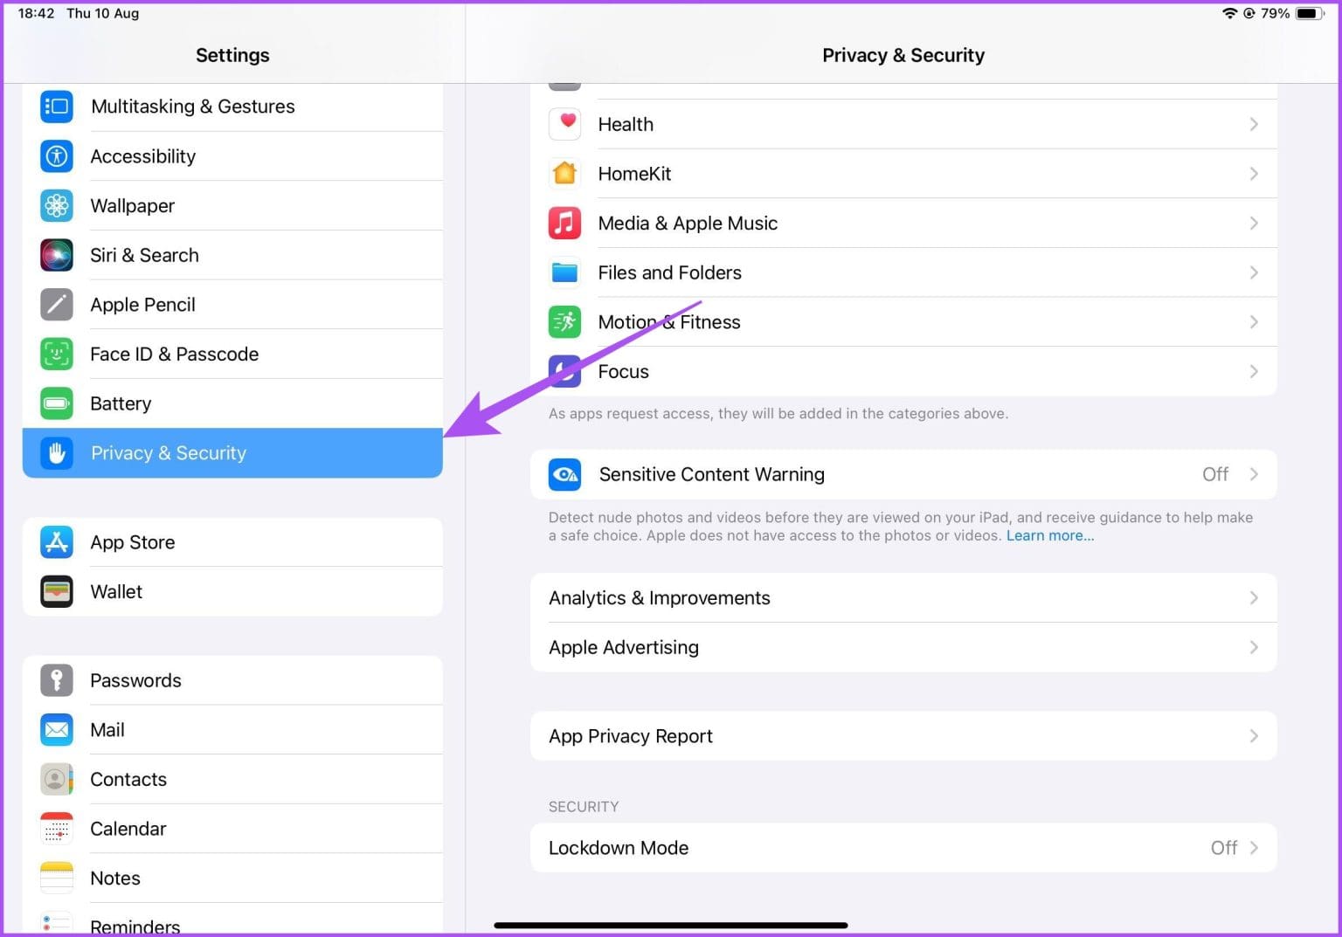Select the Motion & Fitness icon

pyautogui.click(x=564, y=321)
